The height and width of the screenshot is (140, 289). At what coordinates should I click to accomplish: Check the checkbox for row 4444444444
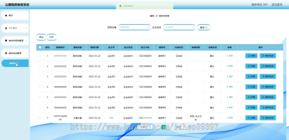pos(40,87)
